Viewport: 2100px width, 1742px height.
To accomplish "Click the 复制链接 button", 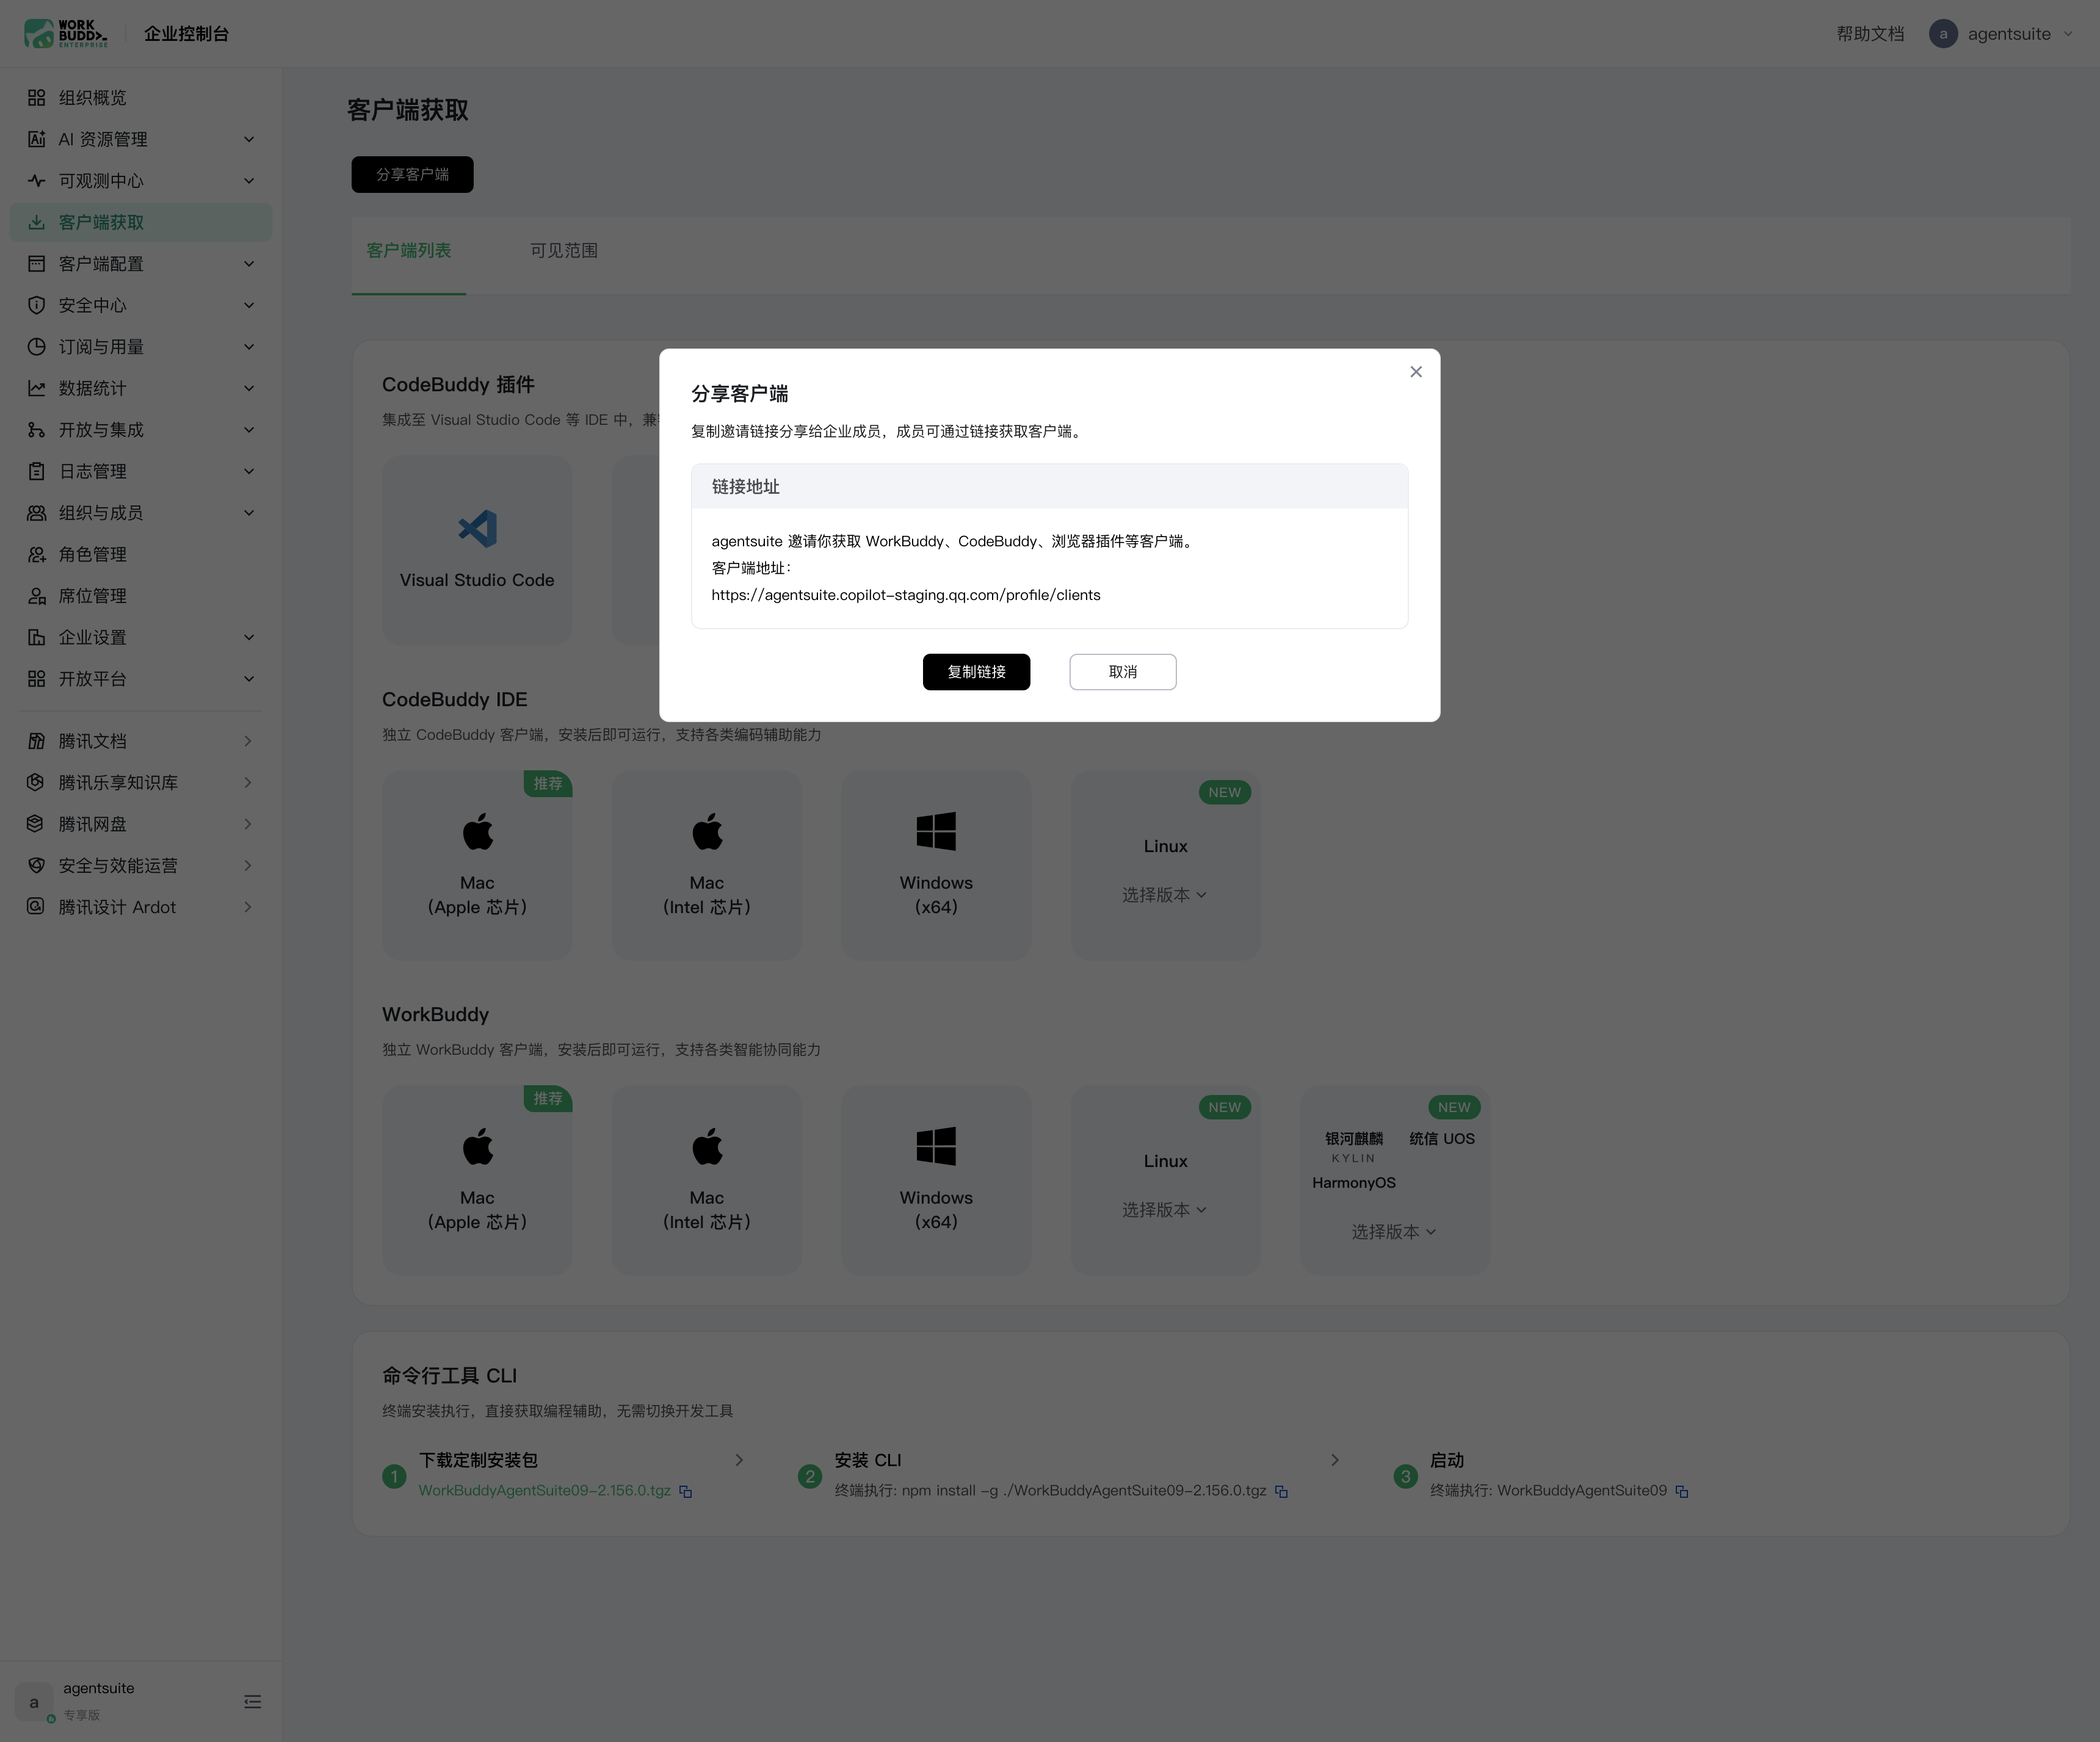I will pyautogui.click(x=976, y=671).
